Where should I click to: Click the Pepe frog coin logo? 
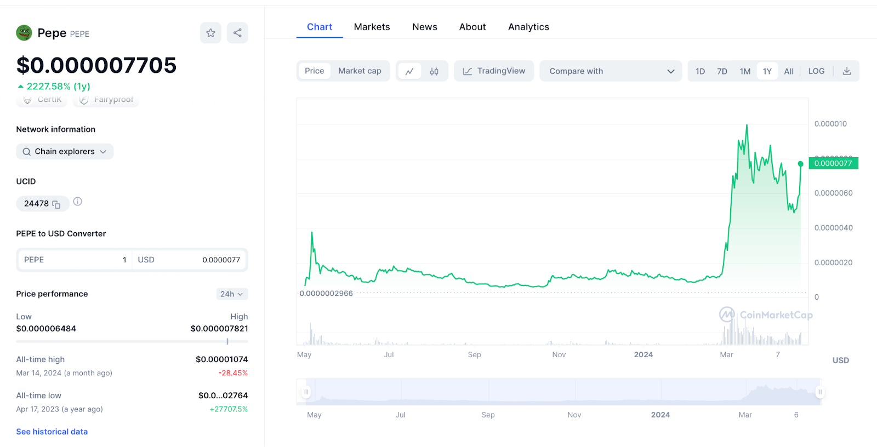(x=24, y=33)
